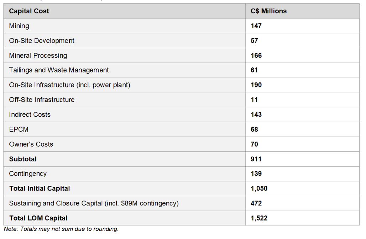Select the Contingency row label
Image resolution: width=366 pixels, height=239 pixels.
[x=28, y=174]
